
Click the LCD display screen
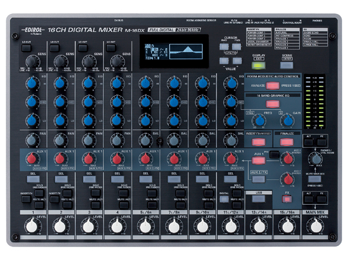coord(174,51)
